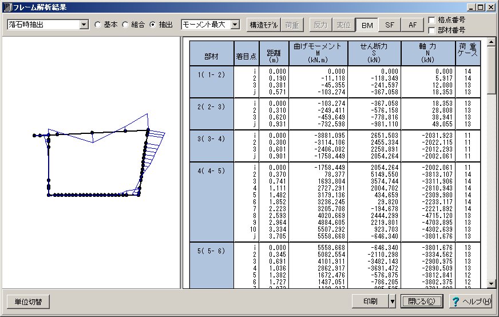This screenshot has height=317, width=499.
Task: Select member row 3( 3- 4)
Action: 212,146
